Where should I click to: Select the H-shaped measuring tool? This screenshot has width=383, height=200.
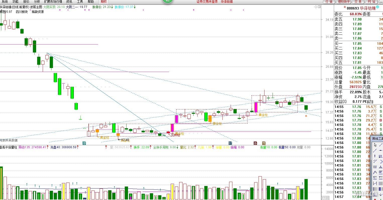click(375, 183)
